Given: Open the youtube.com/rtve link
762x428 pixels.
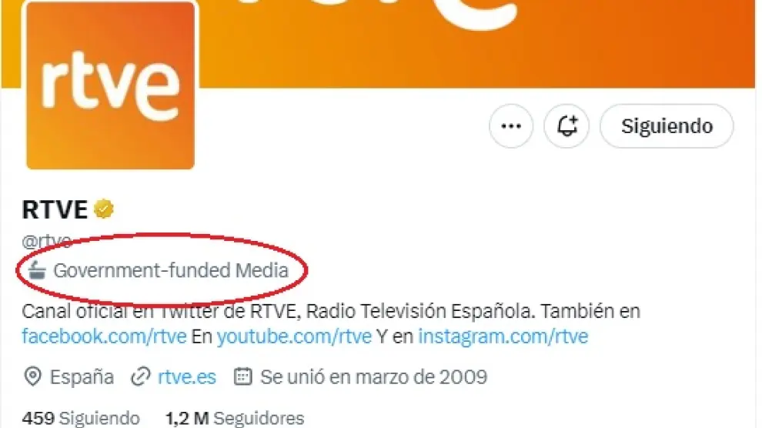Looking at the screenshot, I should pos(294,336).
